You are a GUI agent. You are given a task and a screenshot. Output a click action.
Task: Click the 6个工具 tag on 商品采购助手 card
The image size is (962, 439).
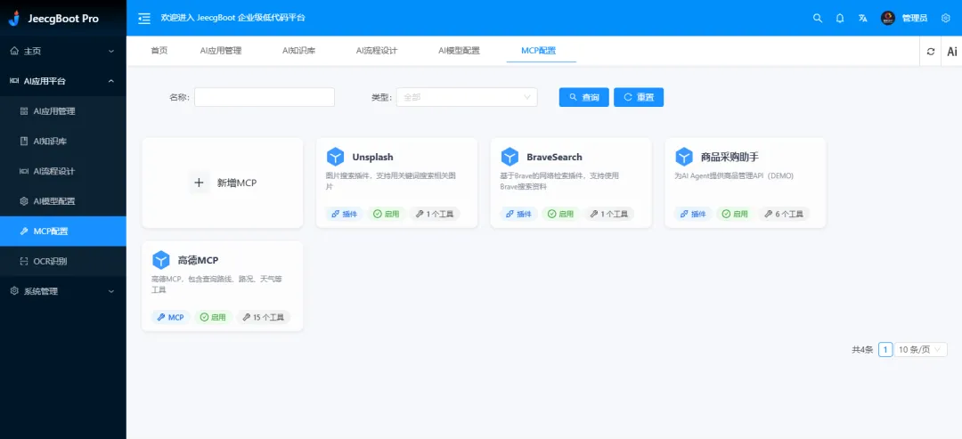click(784, 214)
